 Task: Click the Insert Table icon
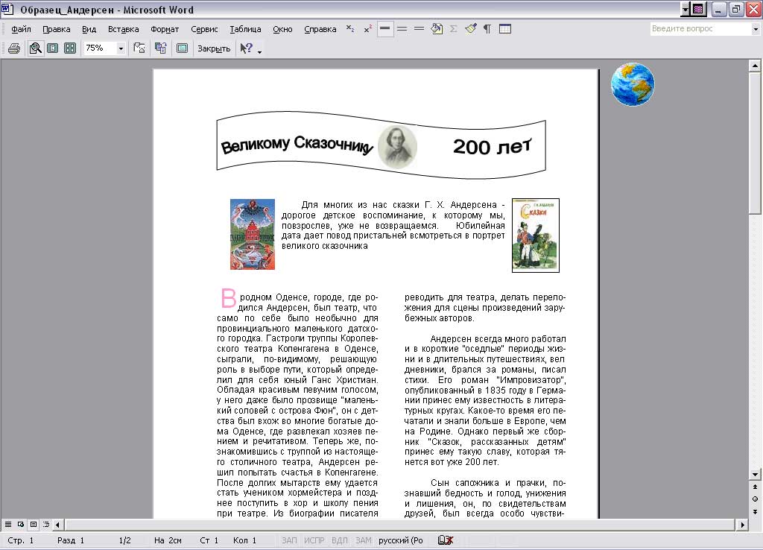pos(505,29)
